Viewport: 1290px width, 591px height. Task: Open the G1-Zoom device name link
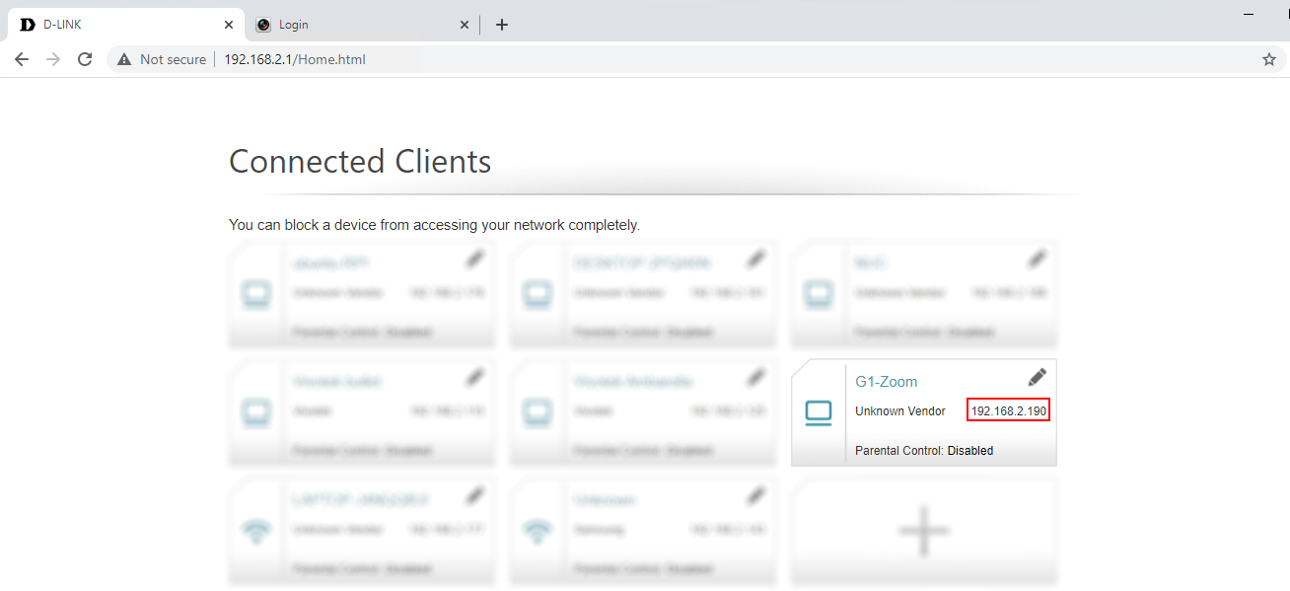pyautogui.click(x=886, y=382)
